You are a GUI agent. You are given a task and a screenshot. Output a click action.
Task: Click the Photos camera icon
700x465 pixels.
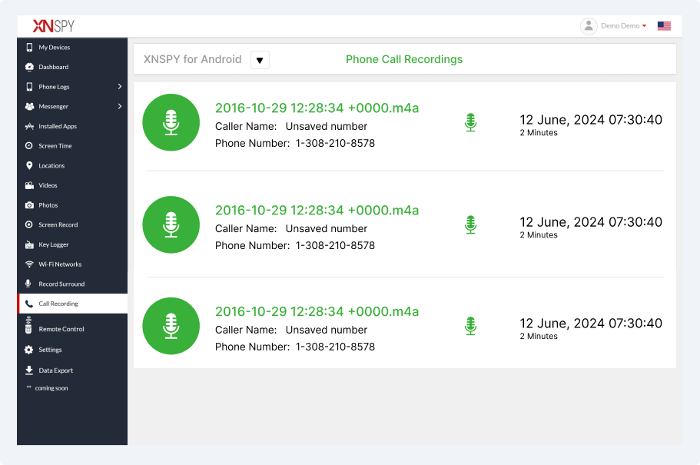click(x=29, y=205)
